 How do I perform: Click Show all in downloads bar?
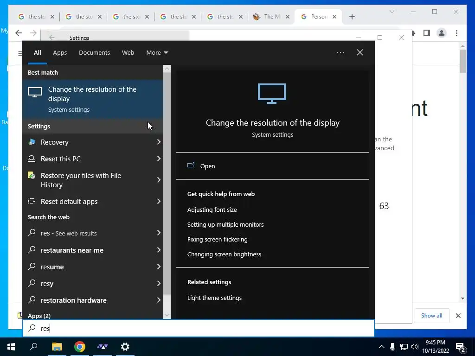[x=431, y=315]
